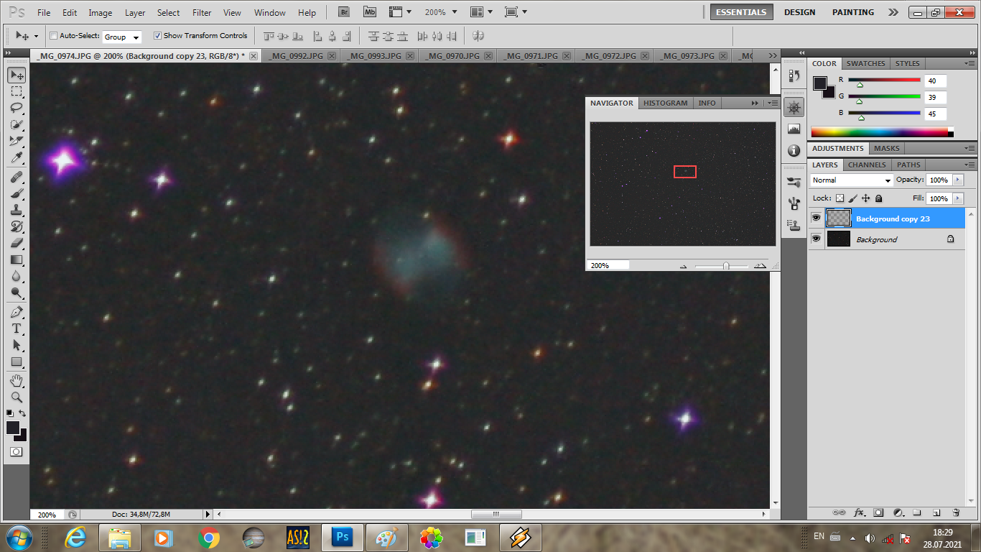Toggle lock position

tap(866, 198)
